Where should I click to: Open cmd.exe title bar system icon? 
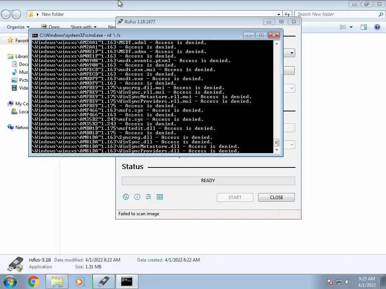tap(35, 35)
